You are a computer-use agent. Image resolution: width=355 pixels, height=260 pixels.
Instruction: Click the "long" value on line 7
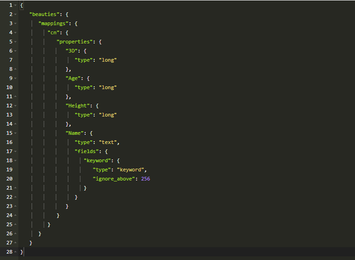click(108, 60)
